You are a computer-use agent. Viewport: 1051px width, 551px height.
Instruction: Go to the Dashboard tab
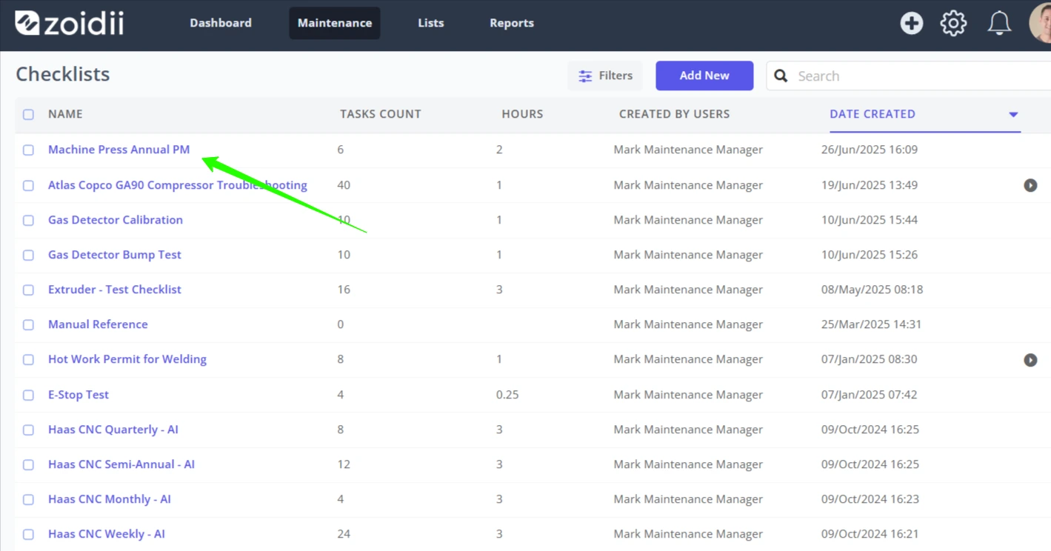click(x=221, y=23)
